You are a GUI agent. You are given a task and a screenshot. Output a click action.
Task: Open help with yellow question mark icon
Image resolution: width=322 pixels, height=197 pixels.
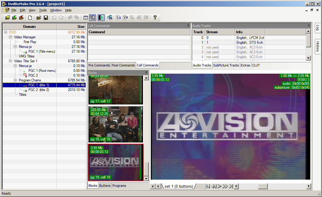click(155, 18)
